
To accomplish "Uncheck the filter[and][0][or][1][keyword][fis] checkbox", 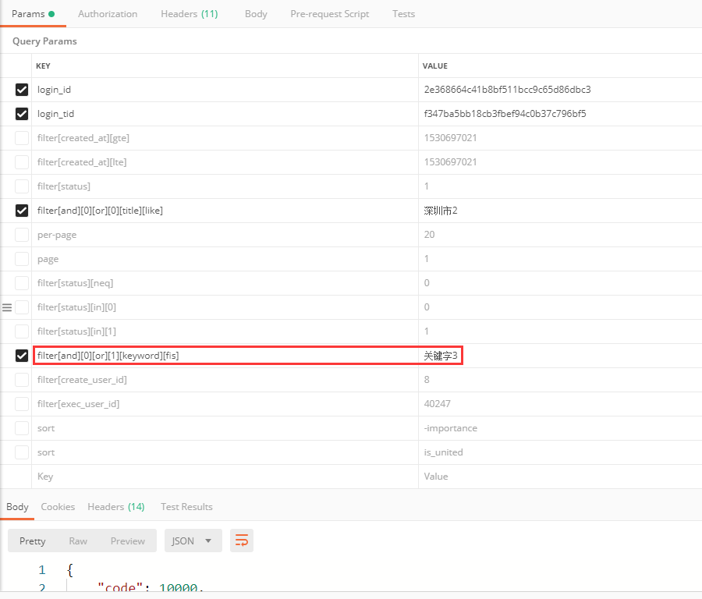I will coord(22,356).
